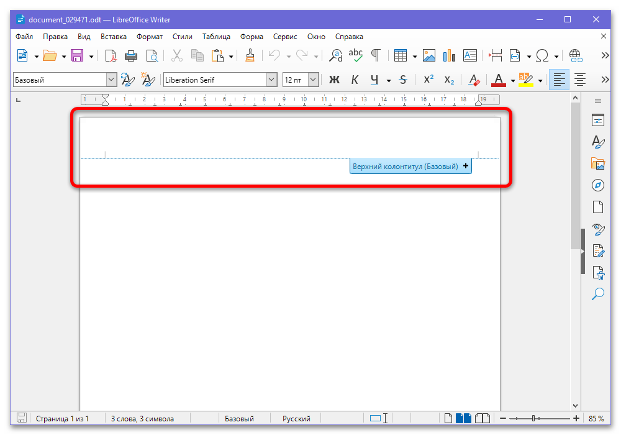Toggle strikethrough formatting
The height and width of the screenshot is (435, 621).
tap(403, 80)
